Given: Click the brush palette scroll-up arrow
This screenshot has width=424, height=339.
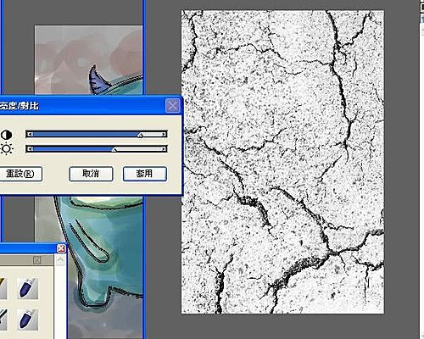Looking at the screenshot, I should [60, 260].
